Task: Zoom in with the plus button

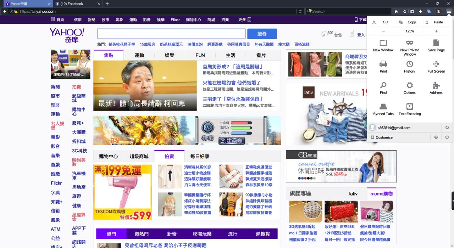Action: pos(436,31)
